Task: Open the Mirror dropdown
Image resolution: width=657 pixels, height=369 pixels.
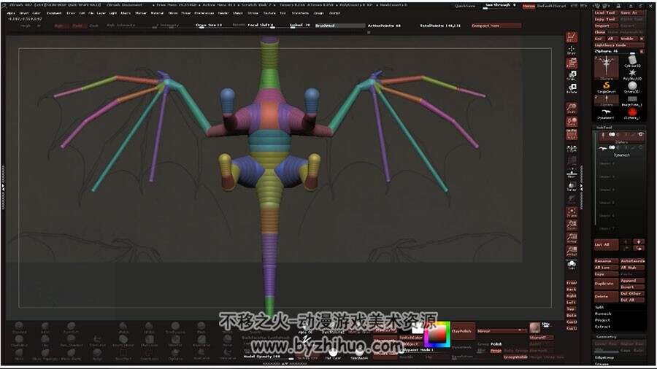Action: [x=501, y=330]
